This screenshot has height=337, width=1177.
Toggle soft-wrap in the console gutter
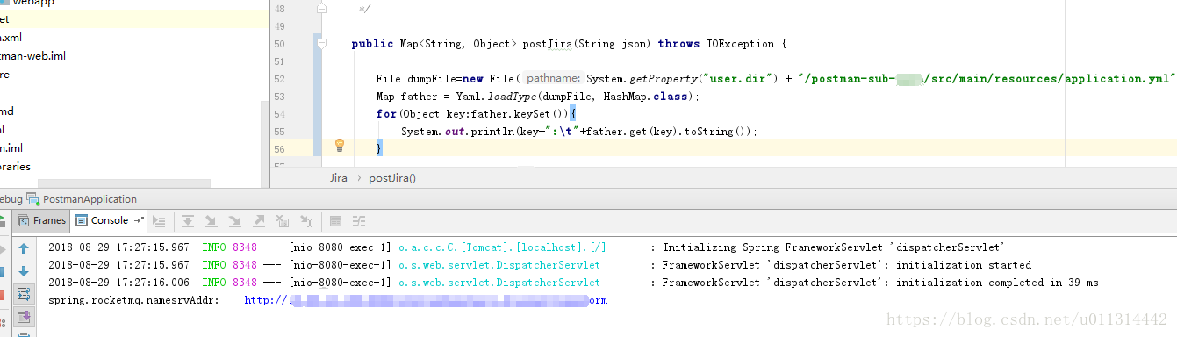click(x=24, y=293)
